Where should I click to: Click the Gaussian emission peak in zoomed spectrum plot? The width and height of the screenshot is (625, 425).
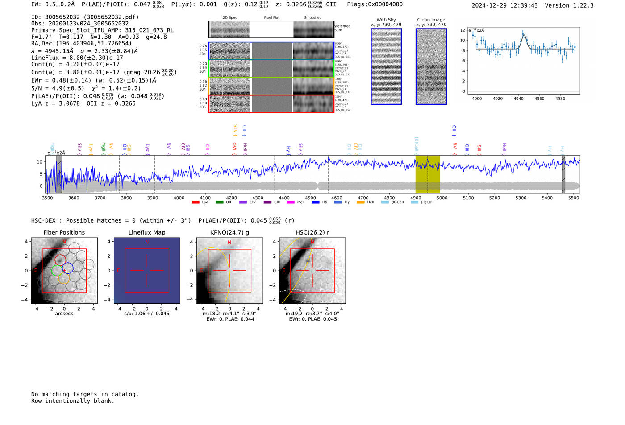point(524,34)
